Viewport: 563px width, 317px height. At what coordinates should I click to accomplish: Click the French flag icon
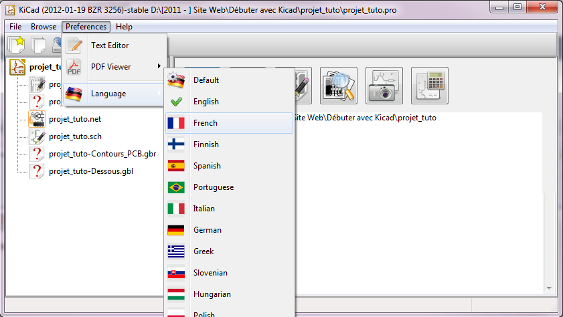(176, 123)
